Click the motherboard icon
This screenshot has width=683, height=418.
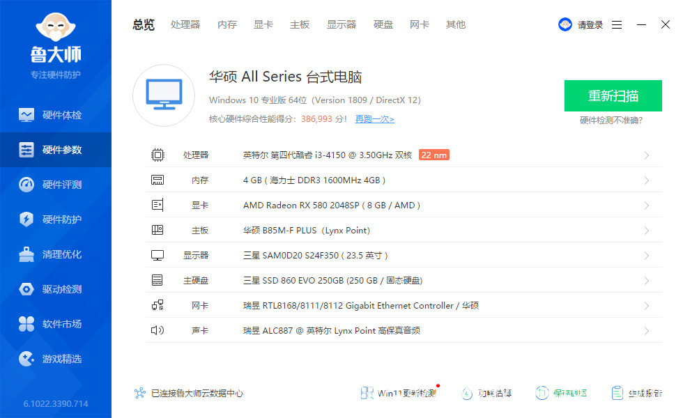coord(158,230)
